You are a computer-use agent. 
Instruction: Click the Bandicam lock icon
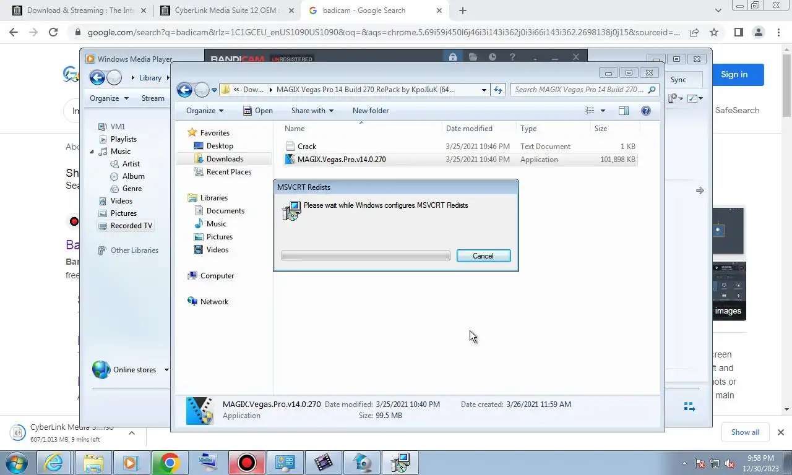point(453,58)
